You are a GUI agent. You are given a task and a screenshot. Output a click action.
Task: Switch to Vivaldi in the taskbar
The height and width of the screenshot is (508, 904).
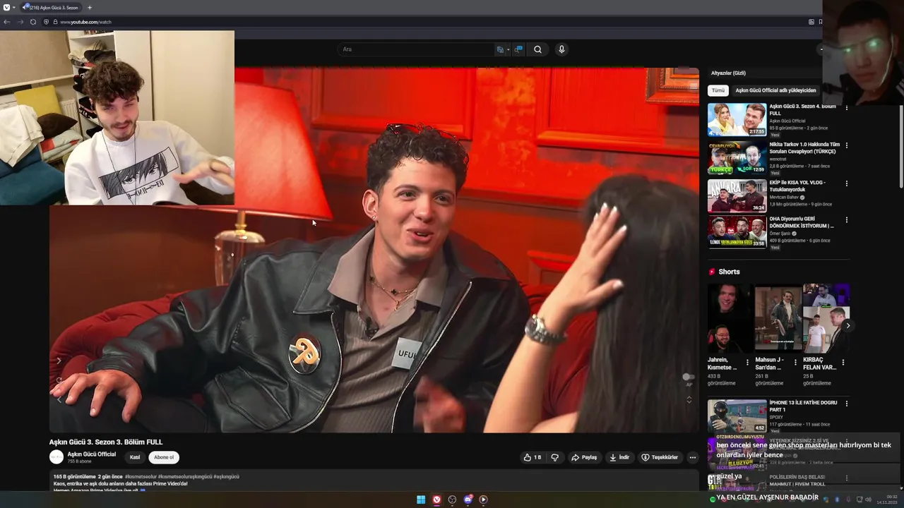[x=436, y=500]
